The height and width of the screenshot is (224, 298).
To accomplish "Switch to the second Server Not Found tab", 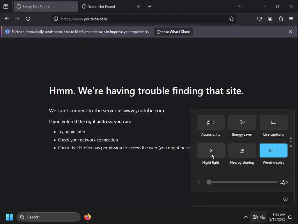I will pyautogui.click(x=111, y=6).
